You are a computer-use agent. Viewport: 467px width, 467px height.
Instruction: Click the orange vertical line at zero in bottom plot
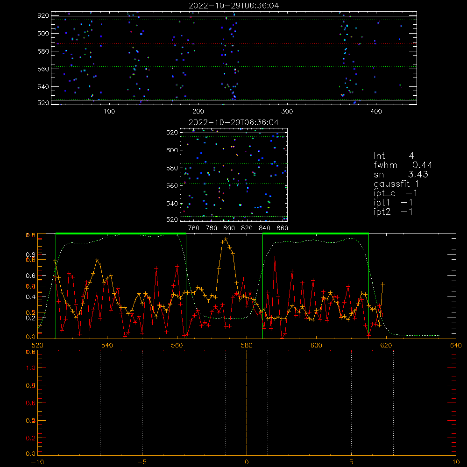tap(247, 402)
